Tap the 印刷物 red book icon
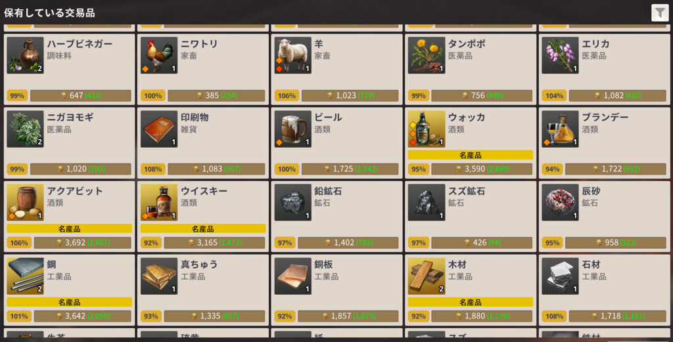This screenshot has width=673, height=342. click(159, 129)
